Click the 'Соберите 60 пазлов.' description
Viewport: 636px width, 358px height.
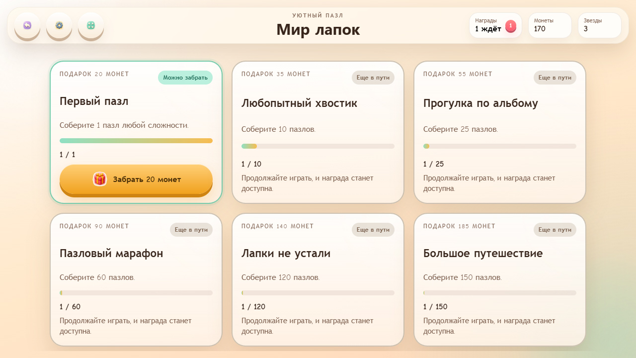tap(97, 277)
